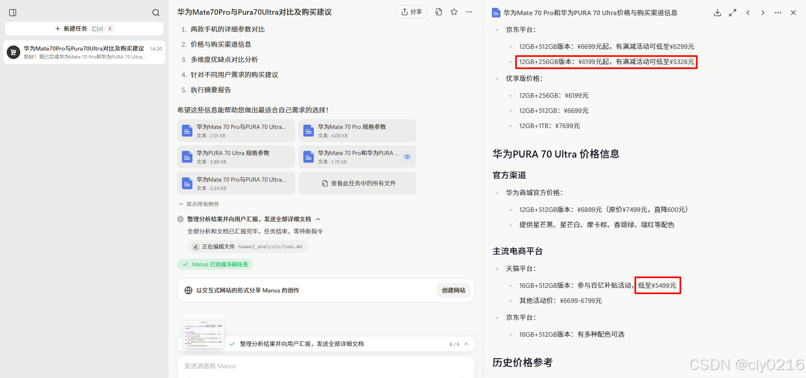Click the green check icon in progress bar
Image resolution: width=806 pixels, height=378 pixels.
pos(232,344)
